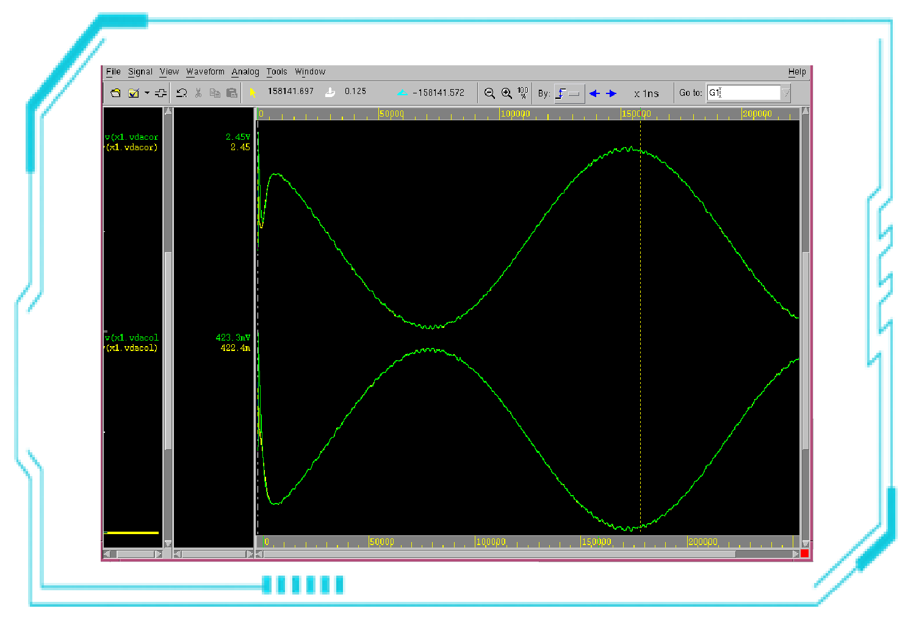Click the open file folder icon
The height and width of the screenshot is (622, 905).
point(115,93)
